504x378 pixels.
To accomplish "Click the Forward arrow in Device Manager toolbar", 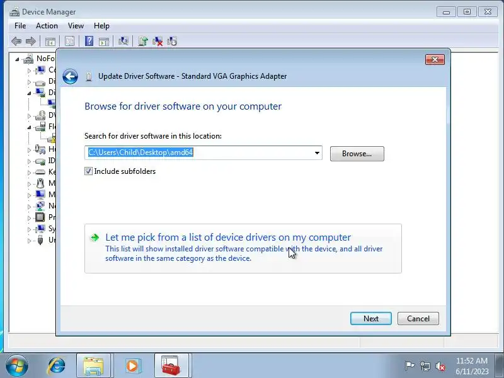I will [30, 41].
